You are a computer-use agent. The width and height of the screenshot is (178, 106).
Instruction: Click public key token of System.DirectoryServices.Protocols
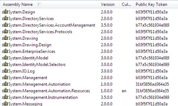pos(152,32)
